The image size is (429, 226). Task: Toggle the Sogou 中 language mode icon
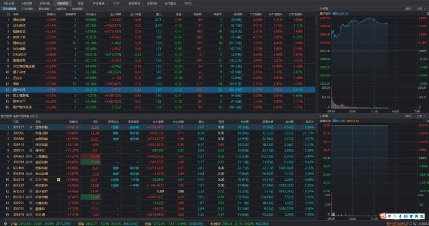[x=389, y=216]
